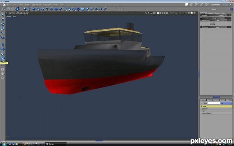Open the Insert menu
Viewport: 234px width, 146px height.
pyautogui.click(x=28, y=5)
